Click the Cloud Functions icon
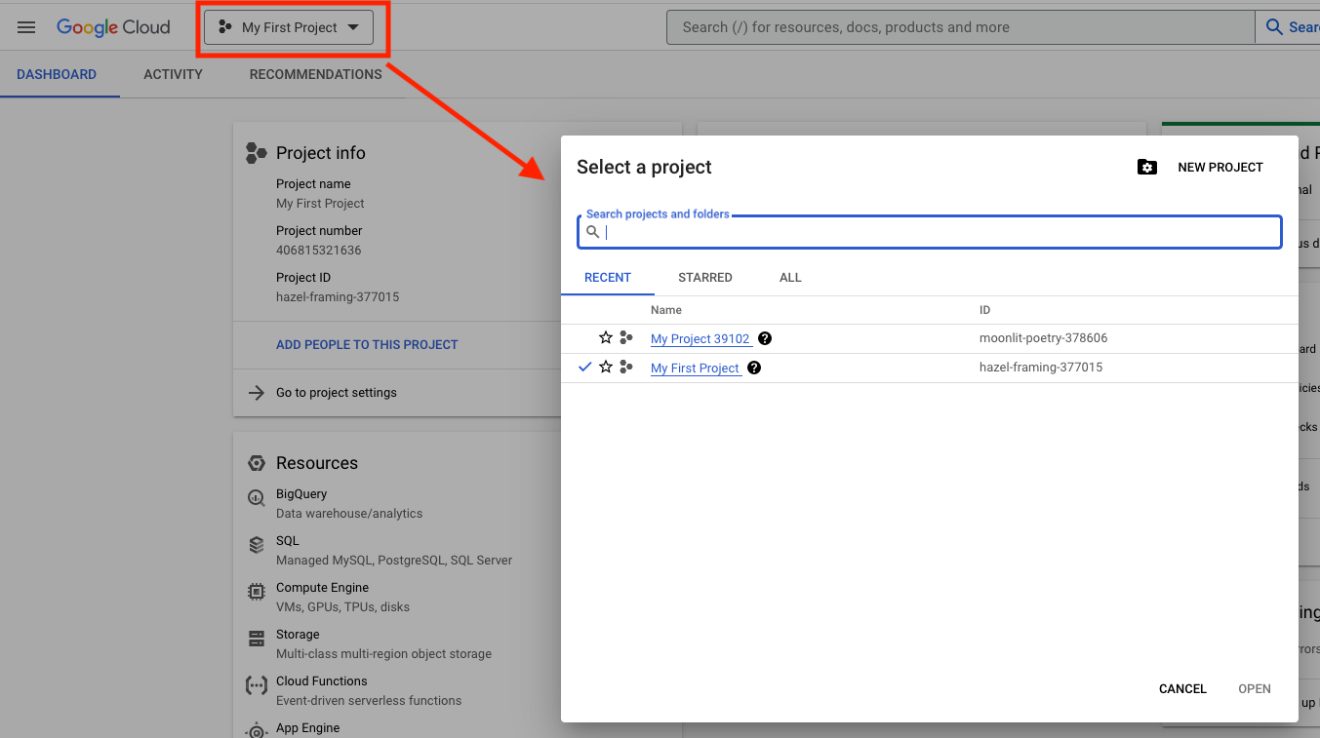The height and width of the screenshot is (738, 1320). [256, 685]
